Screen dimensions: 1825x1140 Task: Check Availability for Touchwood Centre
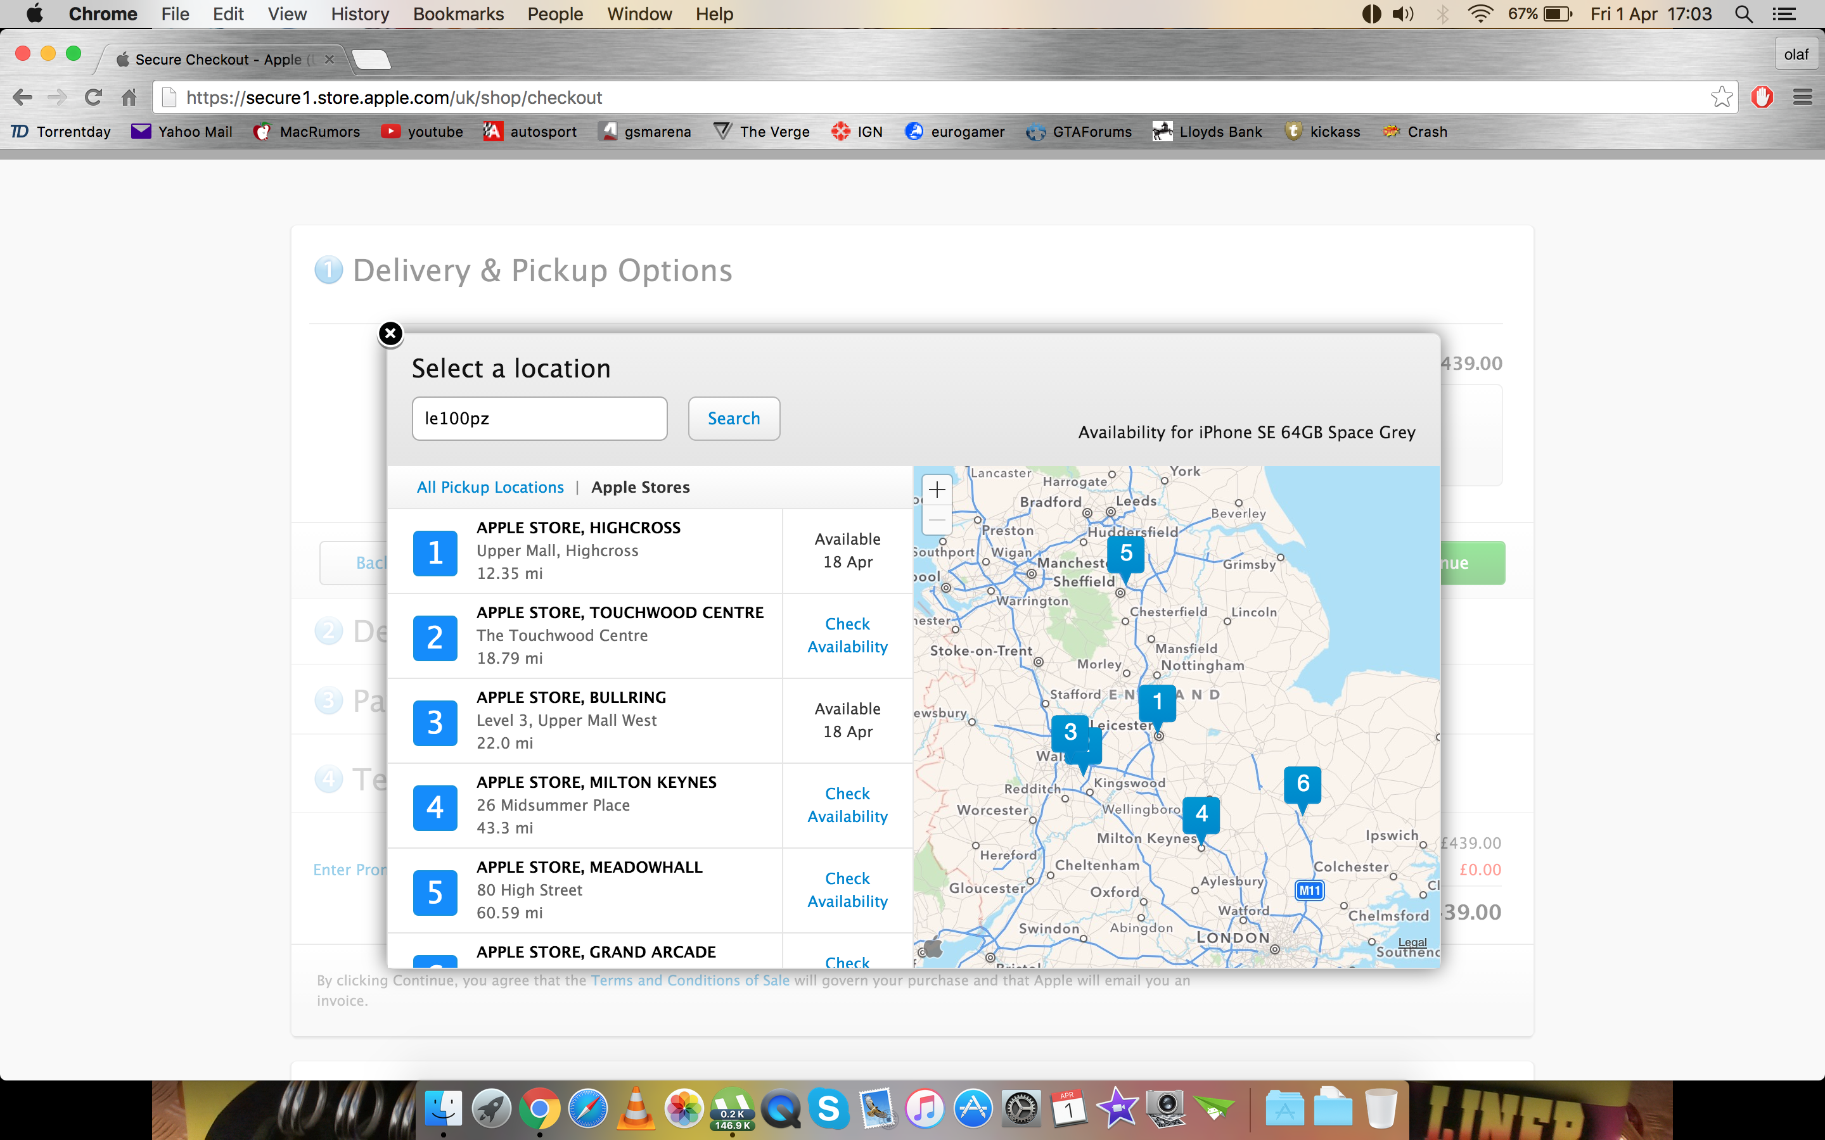pos(848,636)
